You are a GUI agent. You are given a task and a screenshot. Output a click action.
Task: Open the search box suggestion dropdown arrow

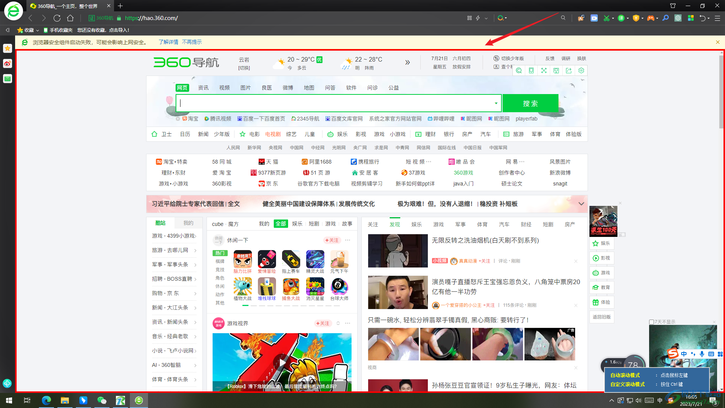click(x=496, y=103)
